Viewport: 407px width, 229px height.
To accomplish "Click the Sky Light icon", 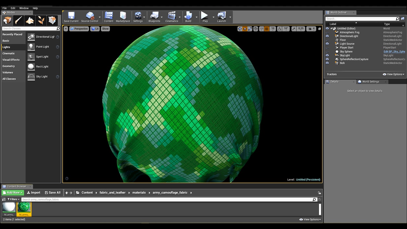I will click(x=31, y=77).
